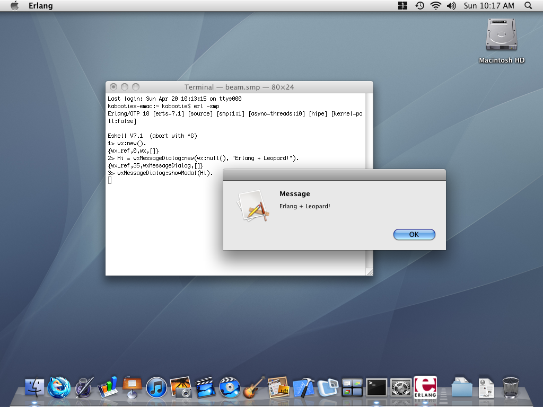This screenshot has width=543, height=407.
Task: Open the volume control in menu bar
Action: pyautogui.click(x=451, y=5)
